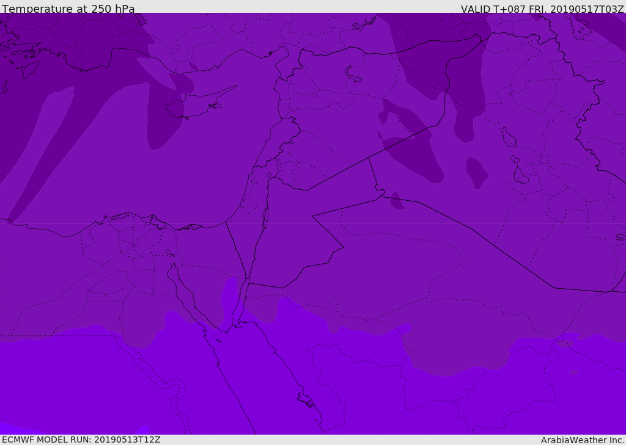626x445 pixels.
Task: Click the ArabiaWeather Inc. credit text
Action: click(x=583, y=440)
